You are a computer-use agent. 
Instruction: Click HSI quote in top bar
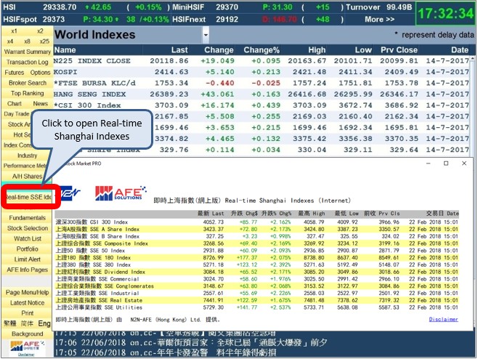[x=86, y=7]
